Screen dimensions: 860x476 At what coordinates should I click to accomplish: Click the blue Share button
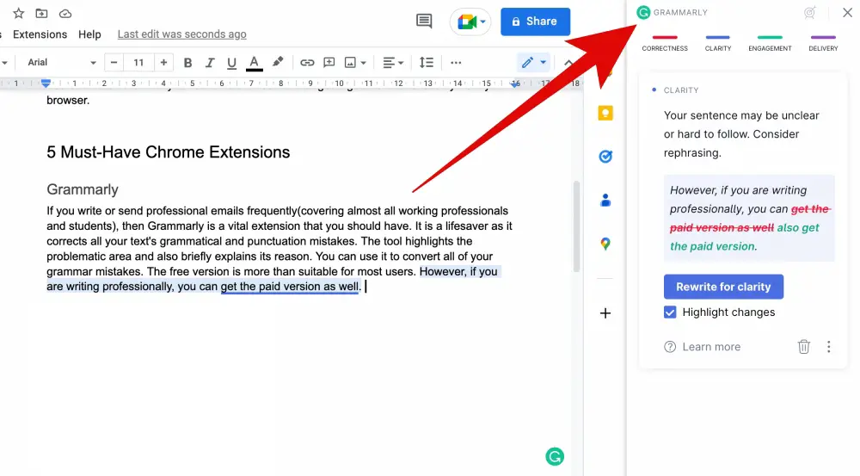pos(535,22)
